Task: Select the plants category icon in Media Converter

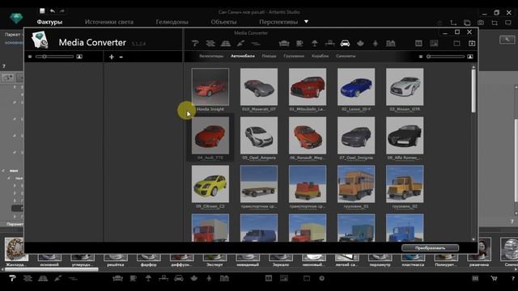Action: pyautogui.click(x=360, y=43)
